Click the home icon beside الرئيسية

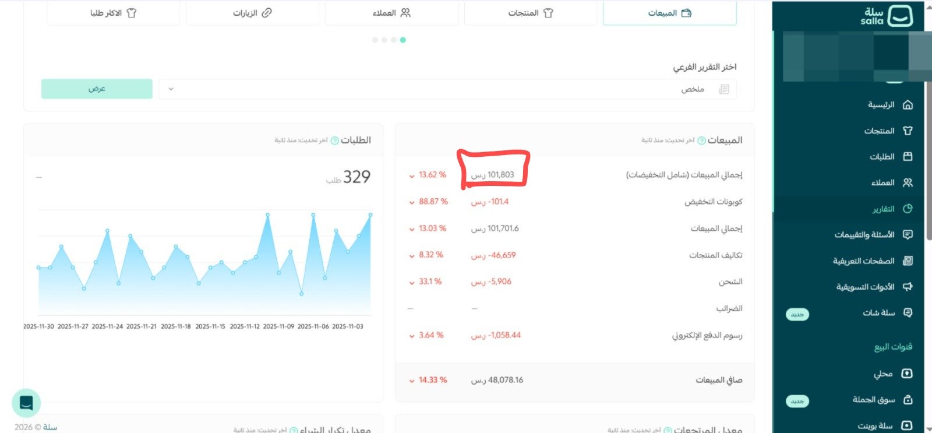[x=908, y=105]
